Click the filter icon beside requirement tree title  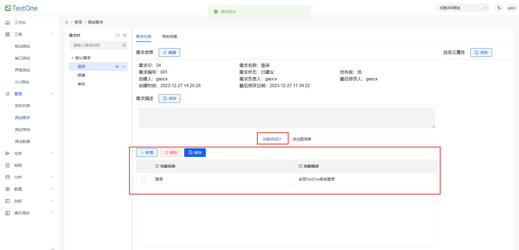click(125, 35)
